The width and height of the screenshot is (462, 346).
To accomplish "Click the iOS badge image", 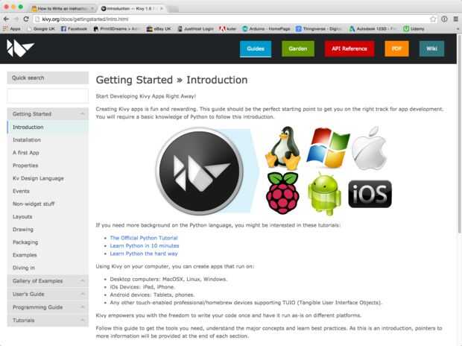I will 370,194.
